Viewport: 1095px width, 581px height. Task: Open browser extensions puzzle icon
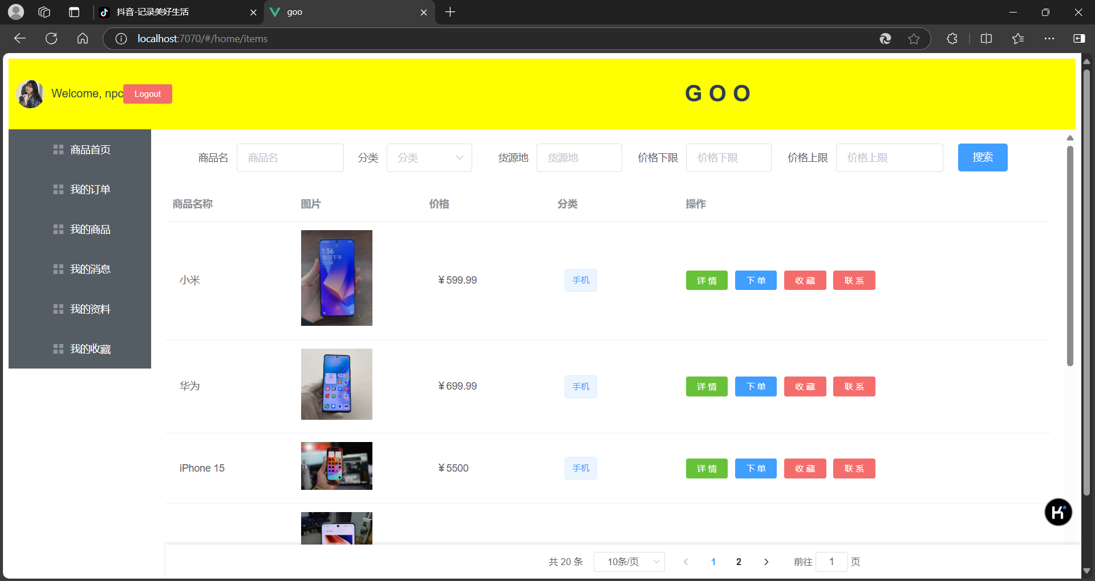coord(952,39)
